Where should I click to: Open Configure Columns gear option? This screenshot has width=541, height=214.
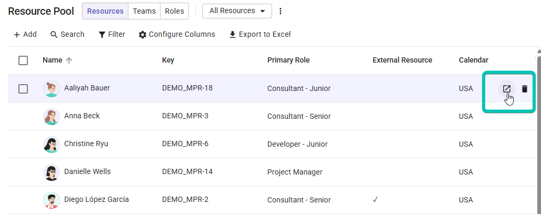(177, 35)
